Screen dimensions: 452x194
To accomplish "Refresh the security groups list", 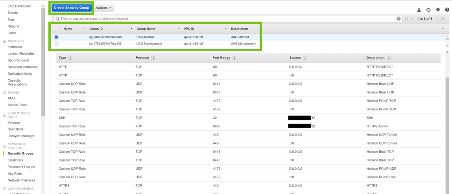I will pos(428,10).
